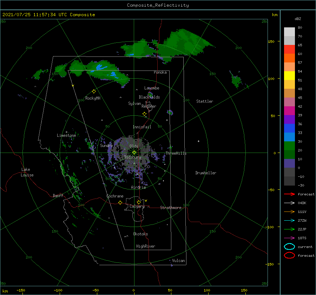316x295 pixels.
Task: Click the Cochrane town label
Action: coord(115,196)
